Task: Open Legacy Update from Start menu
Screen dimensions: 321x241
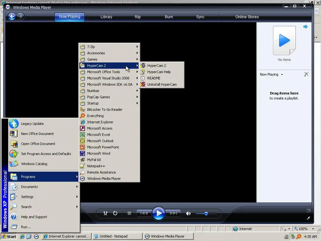Action: [x=44, y=124]
